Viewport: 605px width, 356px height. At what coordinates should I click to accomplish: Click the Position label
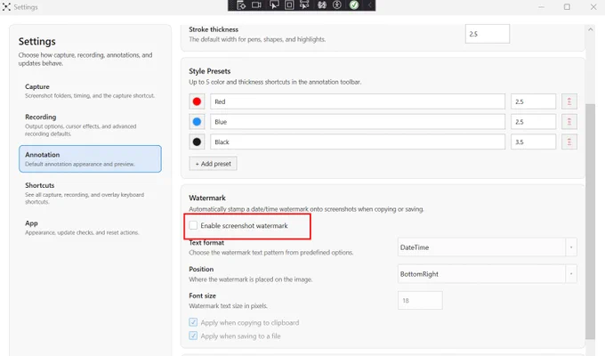pos(201,269)
